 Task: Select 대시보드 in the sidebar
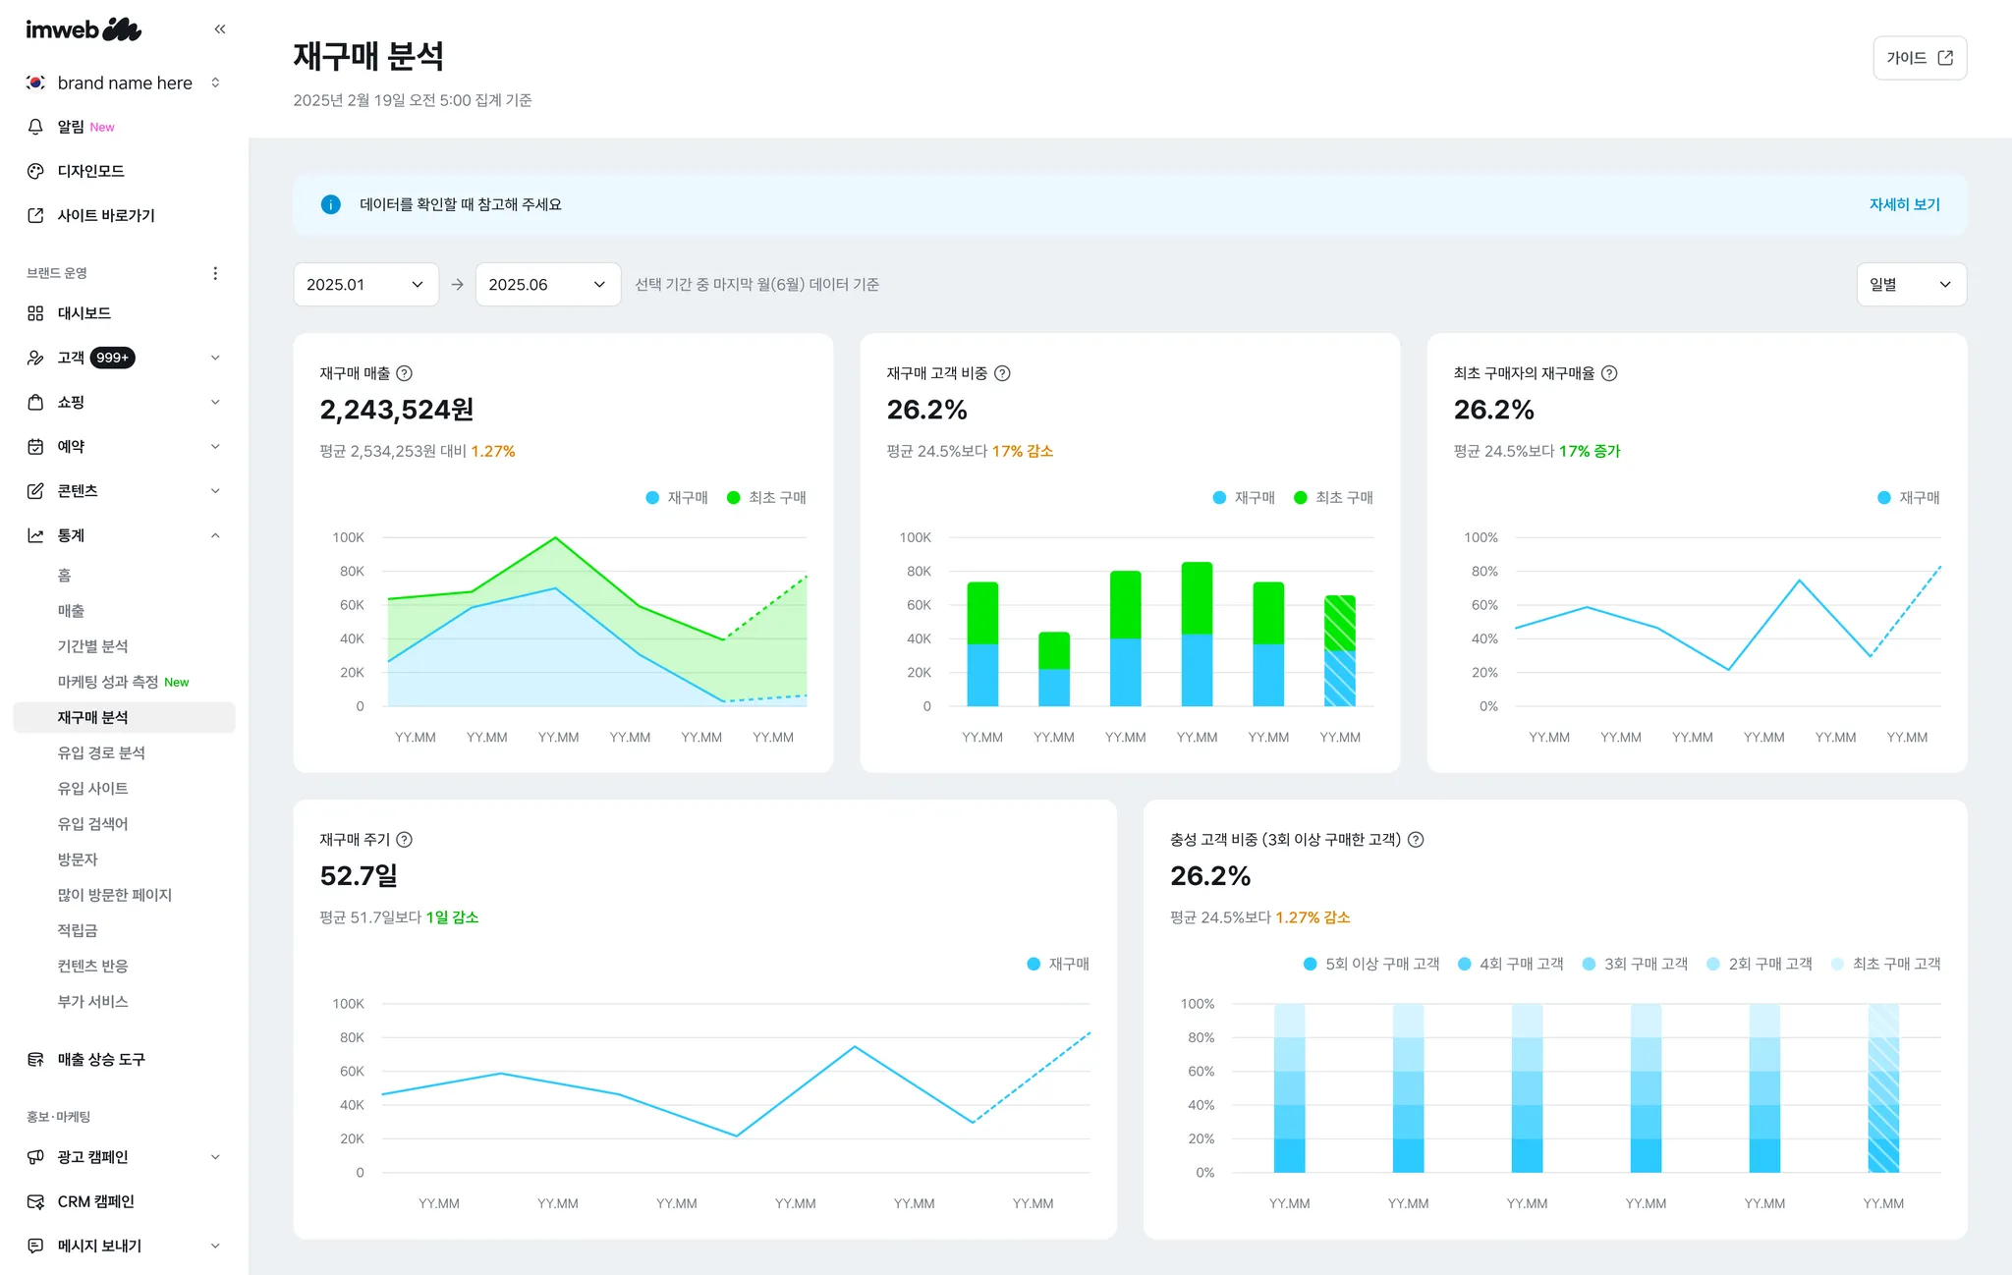[84, 313]
